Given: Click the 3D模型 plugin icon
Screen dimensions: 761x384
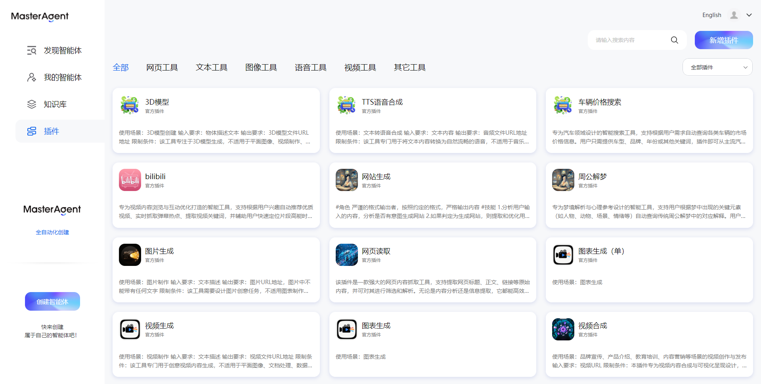Looking at the screenshot, I should tap(130, 105).
